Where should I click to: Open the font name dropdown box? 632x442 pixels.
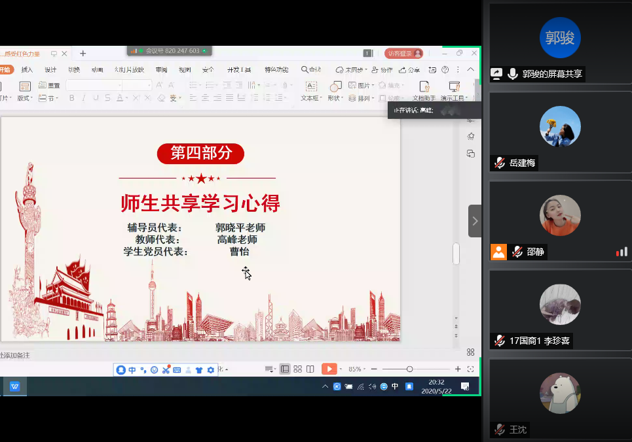94,85
